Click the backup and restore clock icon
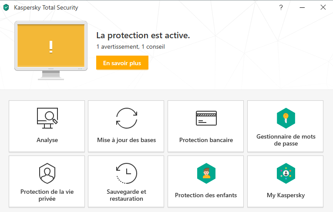333x212 pixels. tap(126, 173)
